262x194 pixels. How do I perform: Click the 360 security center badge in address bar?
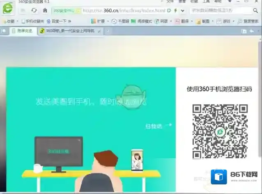point(67,11)
